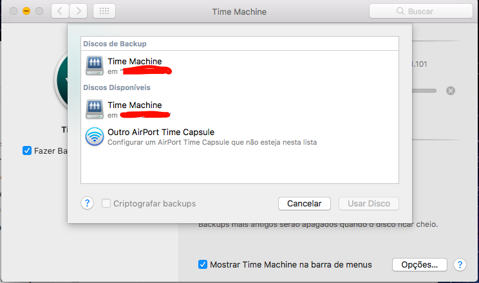The height and width of the screenshot is (283, 479).
Task: Go forward with the right arrow button
Action: point(79,11)
